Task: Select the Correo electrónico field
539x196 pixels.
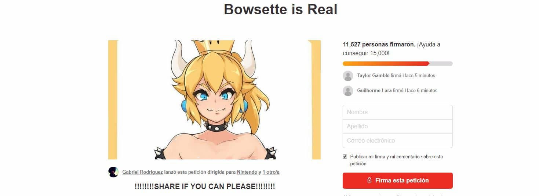Action: (x=398, y=141)
